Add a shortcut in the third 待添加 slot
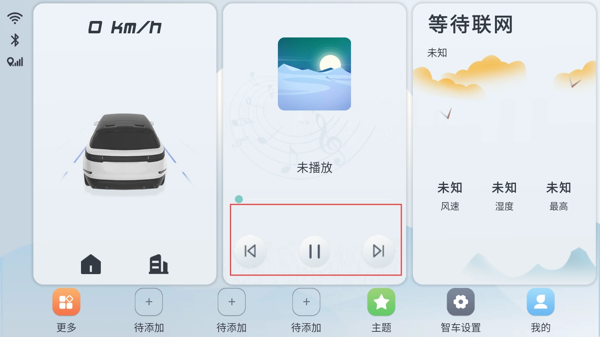Screen dimensions: 600x337 coord(306,302)
